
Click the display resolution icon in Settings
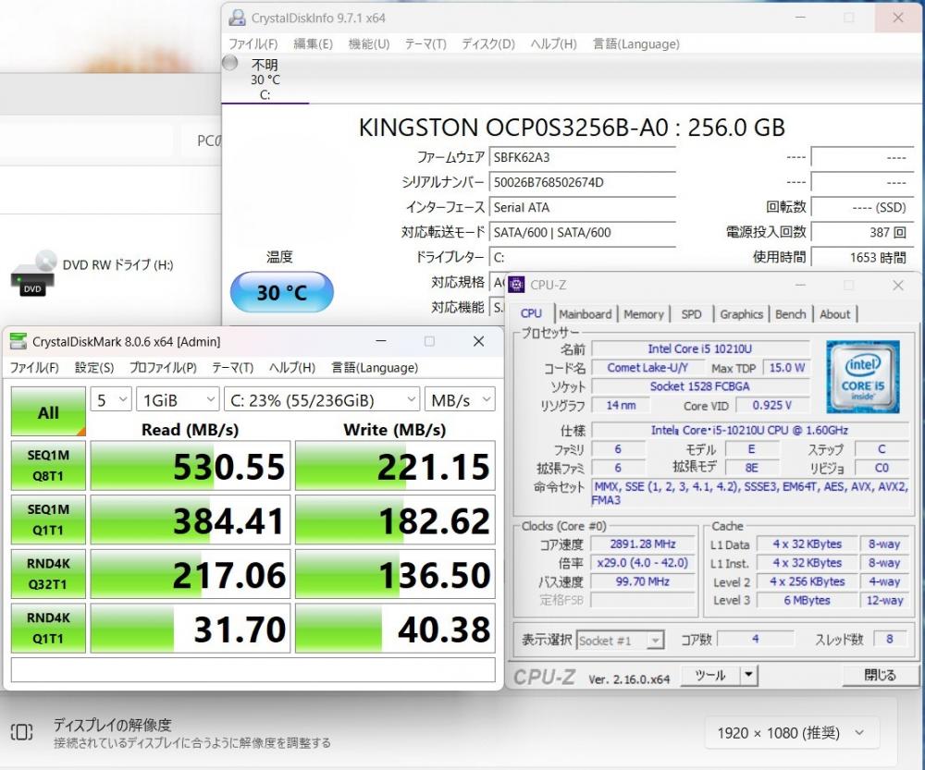coord(22,733)
